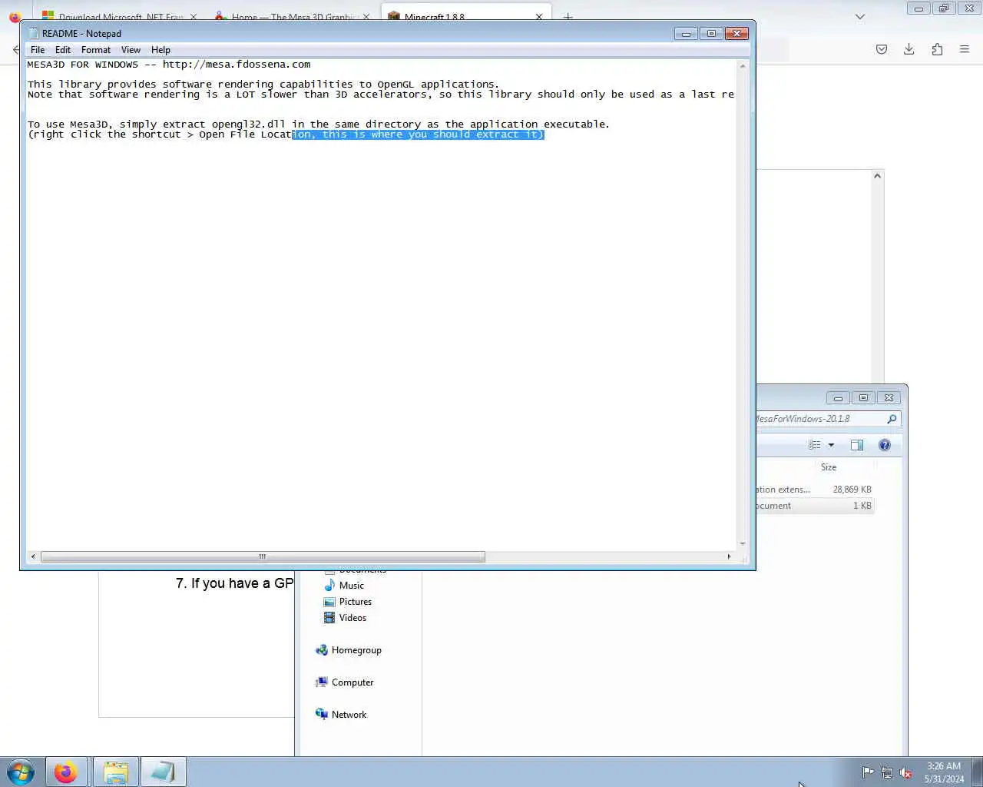
Task: Minimize the Explorer window
Action: 839,397
